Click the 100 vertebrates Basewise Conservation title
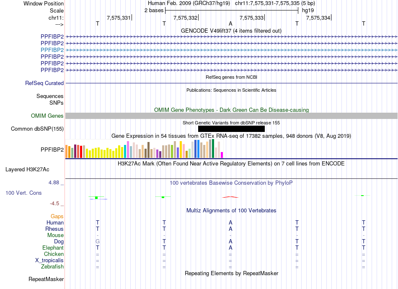The width and height of the screenshot is (398, 289). [x=231, y=183]
